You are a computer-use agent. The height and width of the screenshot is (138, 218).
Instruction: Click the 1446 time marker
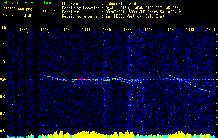tap(128, 29)
